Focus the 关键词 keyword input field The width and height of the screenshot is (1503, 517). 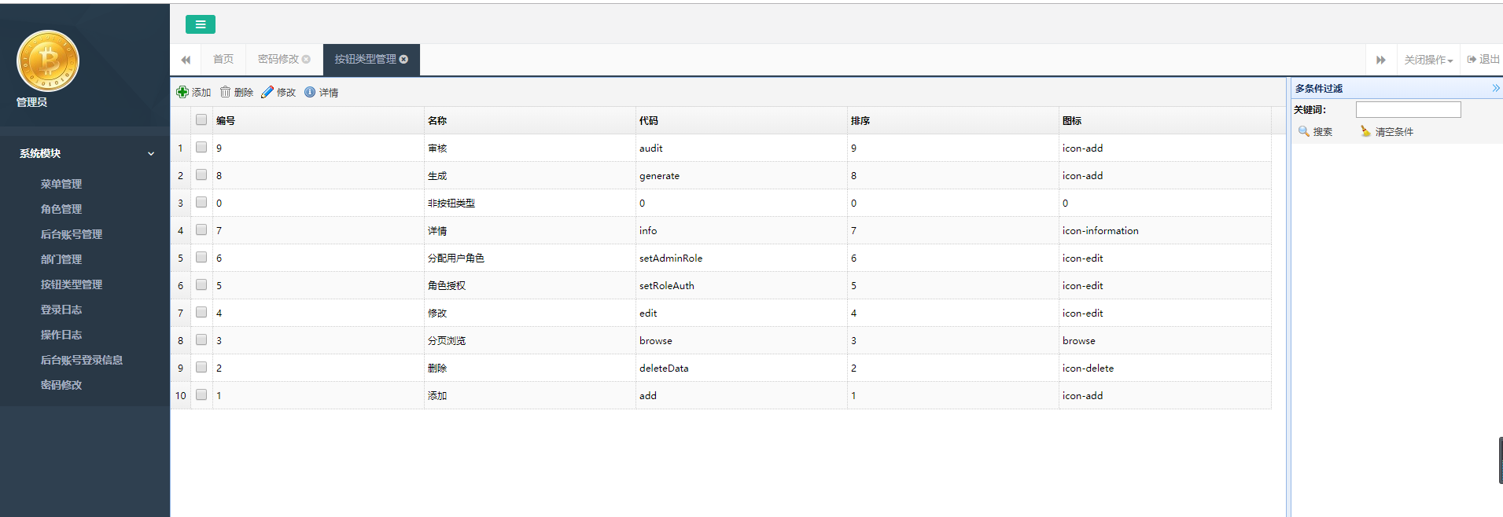coord(1408,110)
